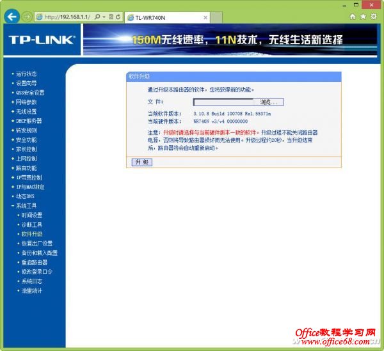Click the browser Forward arrow button

(x=27, y=17)
